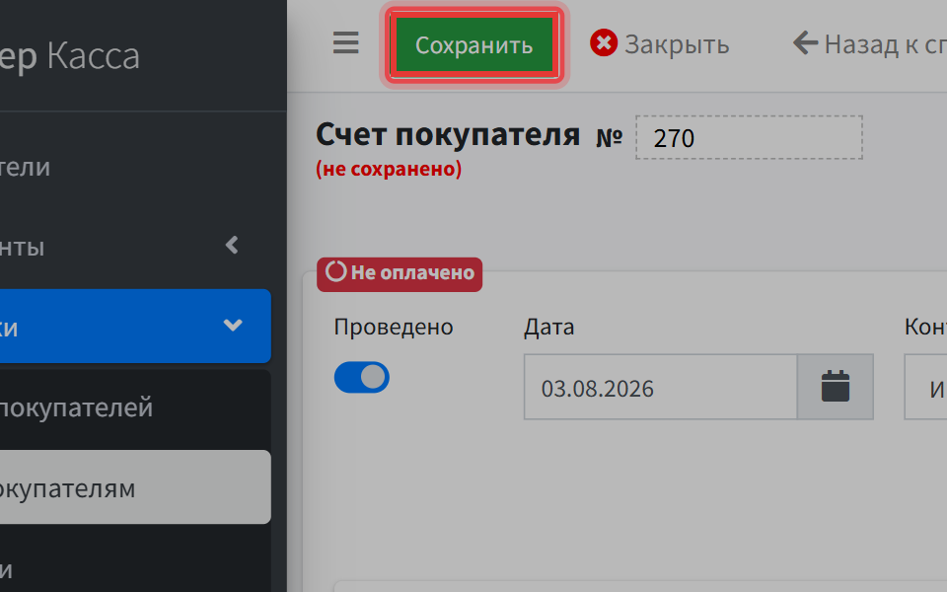Click the spinner icon in the Не оплачено badge

(335, 272)
